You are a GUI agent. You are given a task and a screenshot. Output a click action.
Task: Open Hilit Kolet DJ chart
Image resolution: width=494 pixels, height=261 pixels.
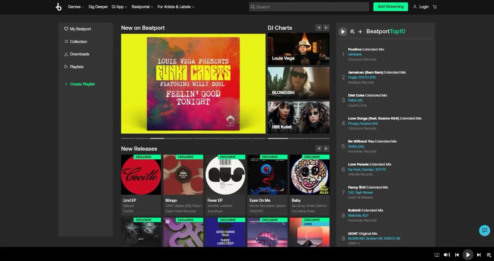(298, 117)
